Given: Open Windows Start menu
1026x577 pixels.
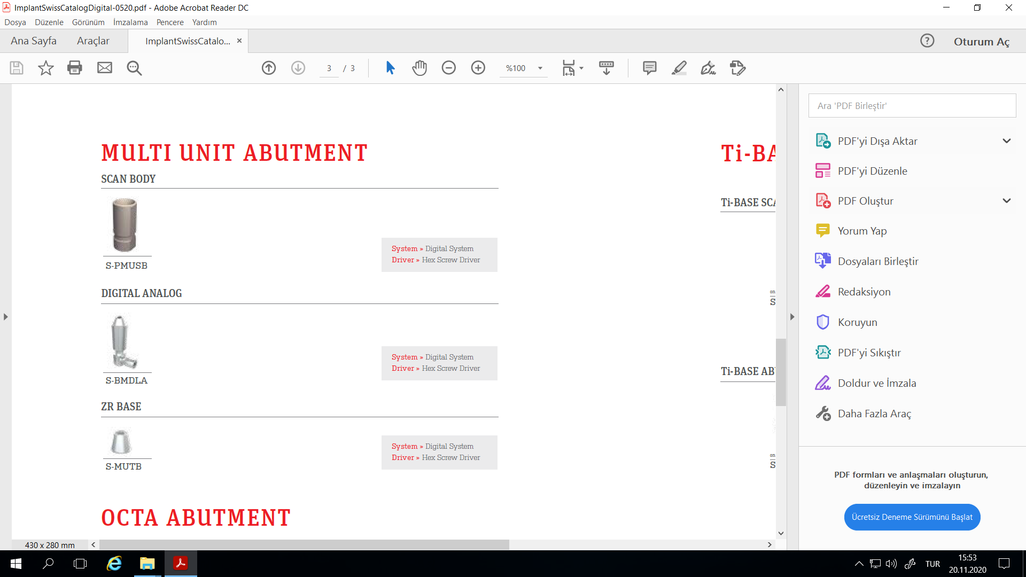Looking at the screenshot, I should pyautogui.click(x=16, y=564).
